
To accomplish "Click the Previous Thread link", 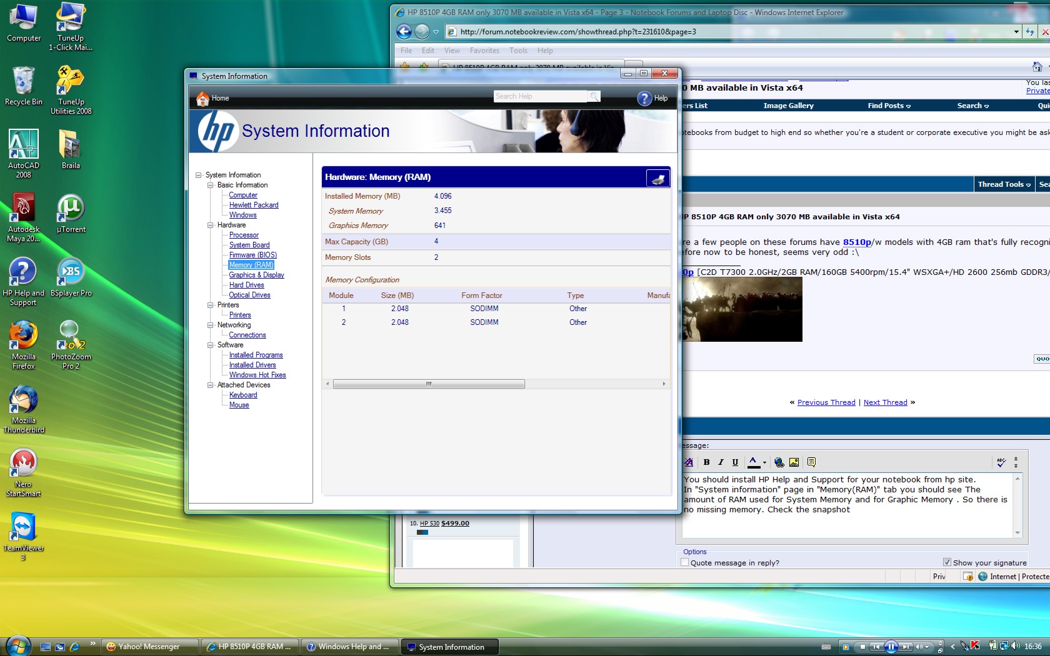I will tap(826, 402).
